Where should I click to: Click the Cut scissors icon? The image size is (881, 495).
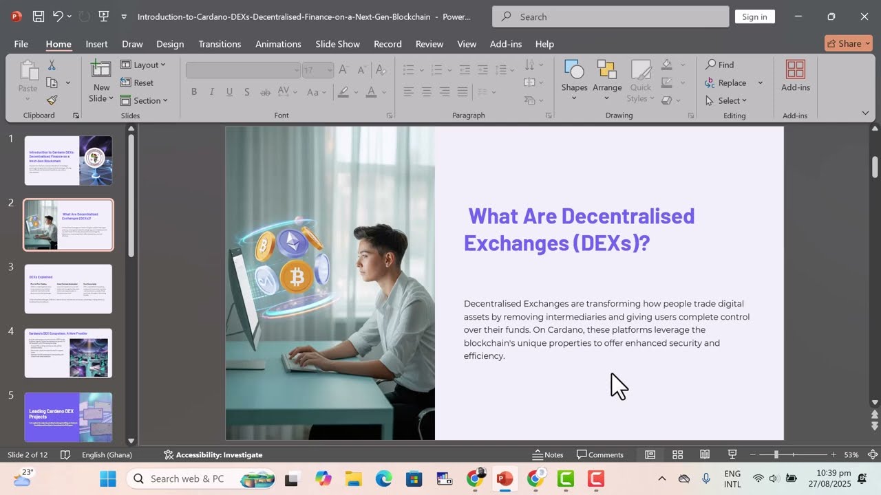tap(52, 65)
